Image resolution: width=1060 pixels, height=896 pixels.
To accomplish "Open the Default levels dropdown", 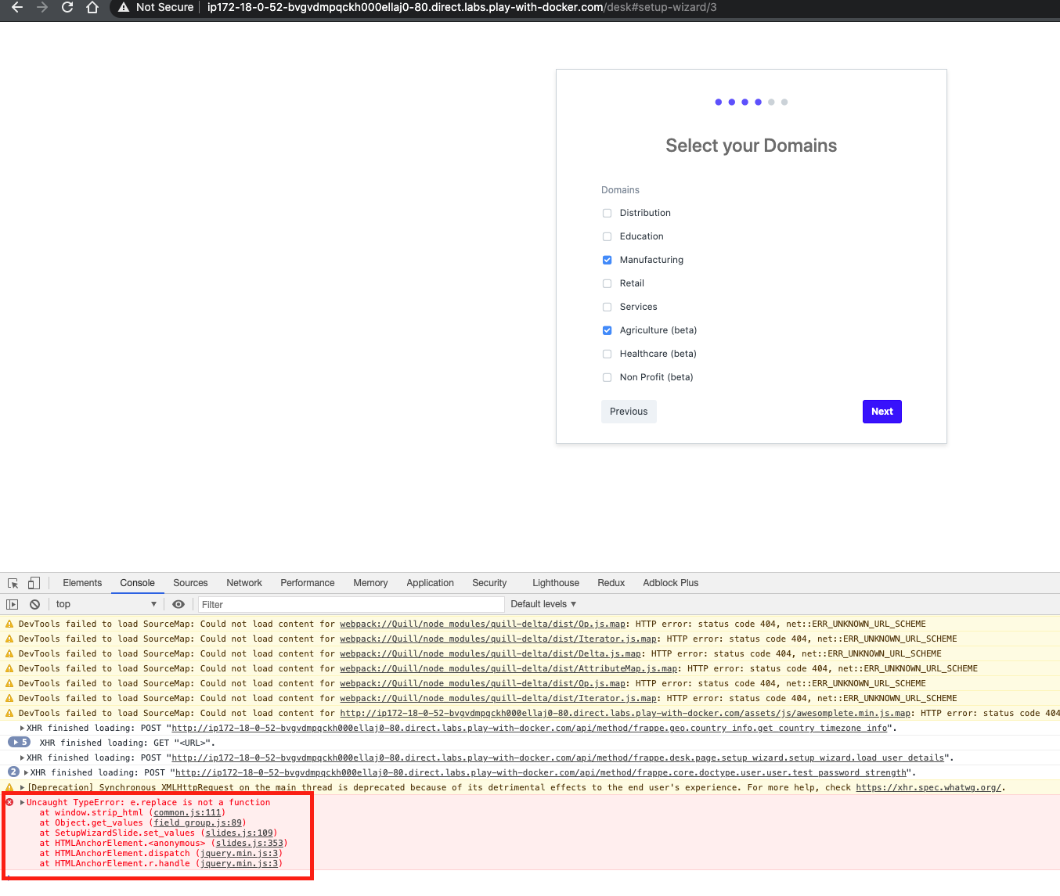I will pyautogui.click(x=543, y=603).
